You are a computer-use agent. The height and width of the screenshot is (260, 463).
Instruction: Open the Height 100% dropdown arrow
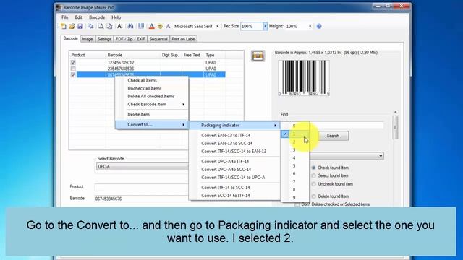coord(310,26)
